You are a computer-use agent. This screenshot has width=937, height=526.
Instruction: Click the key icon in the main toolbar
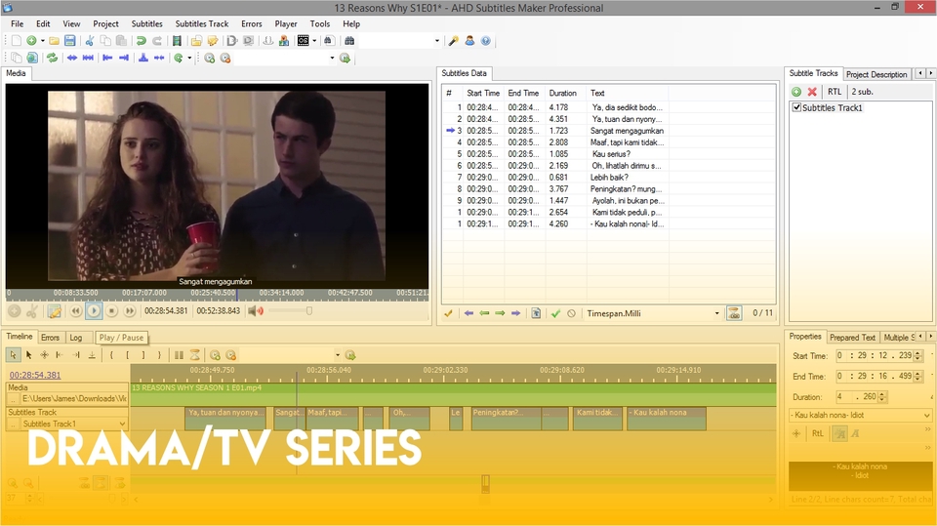click(x=454, y=41)
